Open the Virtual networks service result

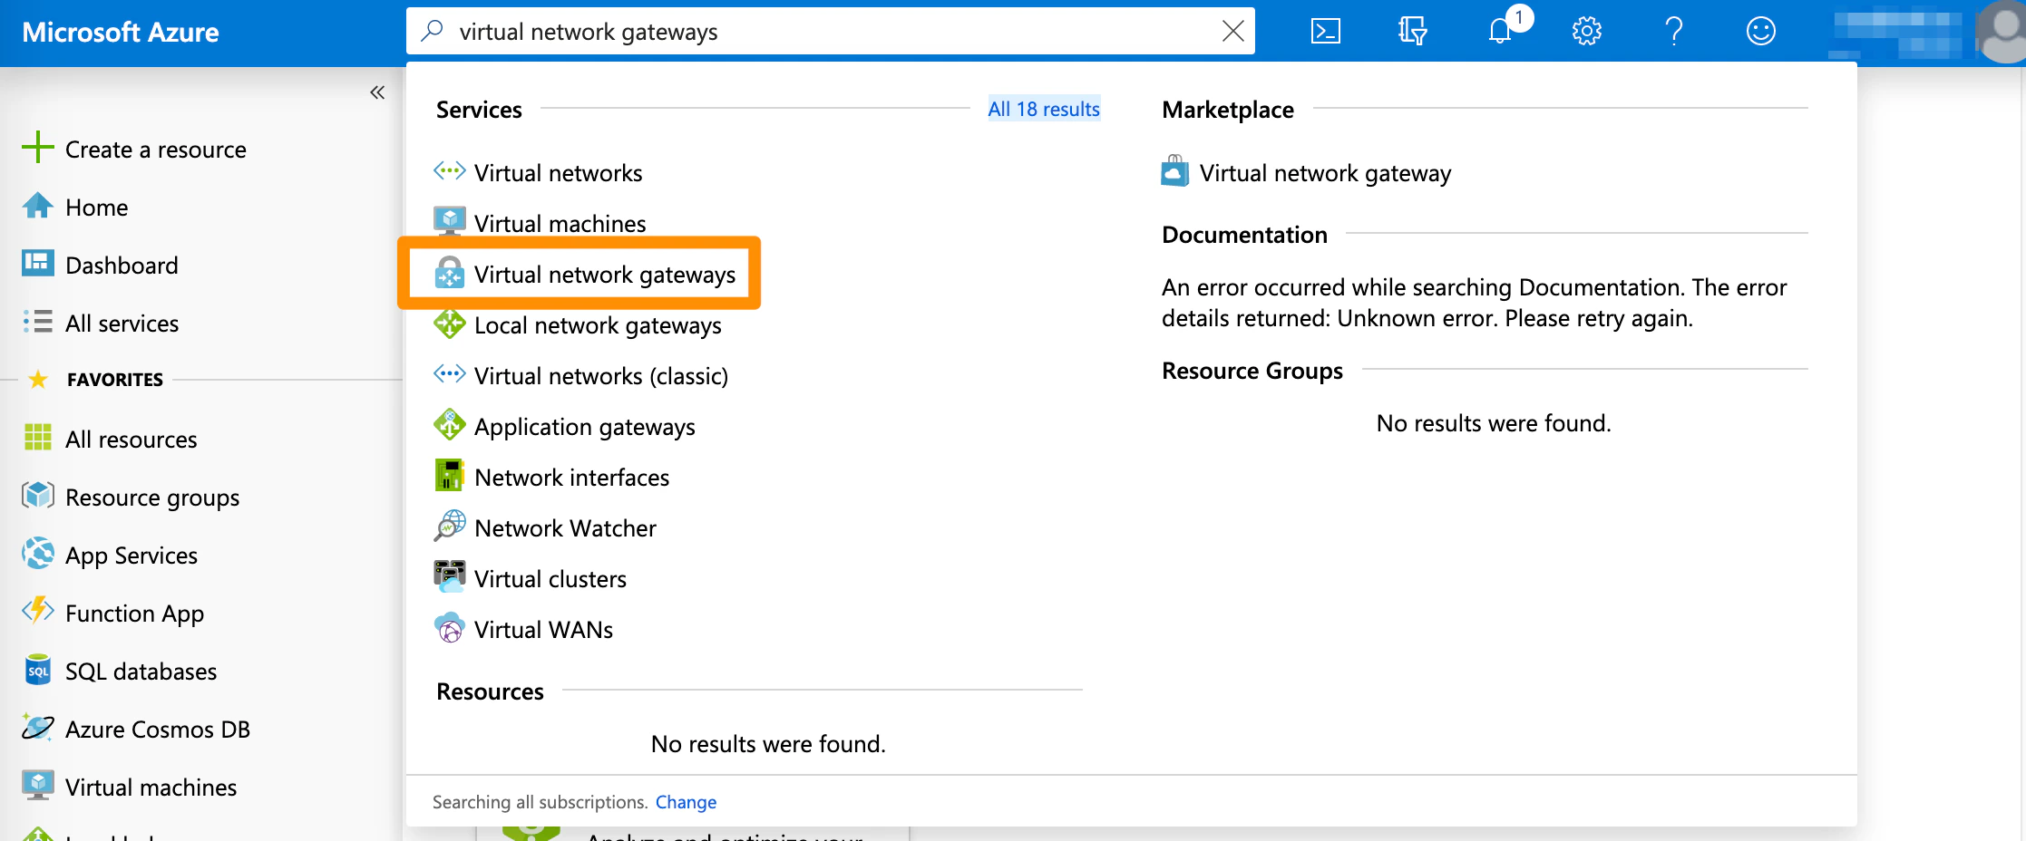(558, 172)
